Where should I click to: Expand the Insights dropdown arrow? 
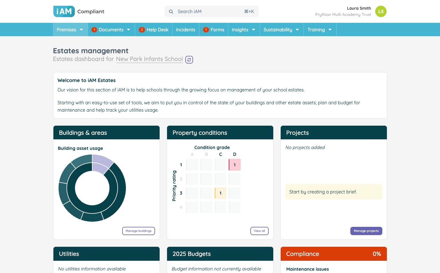tap(253, 30)
